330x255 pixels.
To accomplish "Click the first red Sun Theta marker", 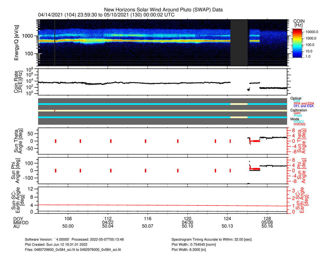I will [56, 141].
